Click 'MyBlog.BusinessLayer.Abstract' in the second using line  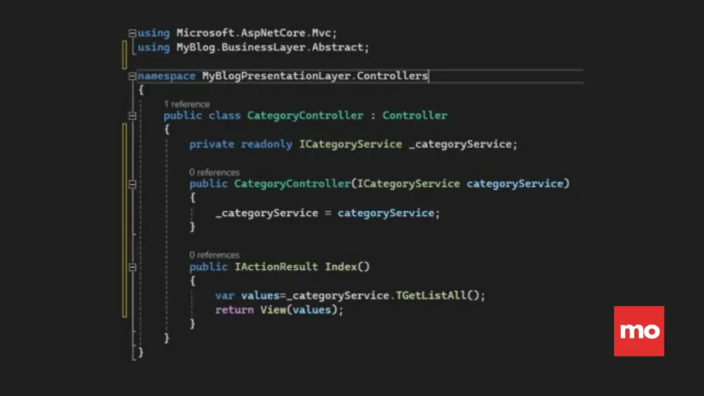(x=270, y=48)
